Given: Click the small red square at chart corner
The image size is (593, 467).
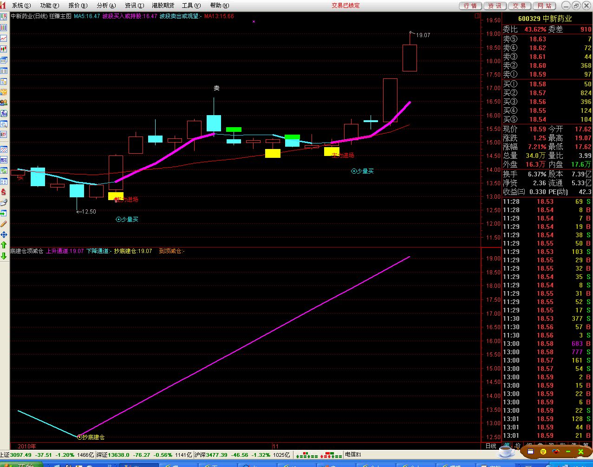Looking at the screenshot, I should tap(477, 16).
